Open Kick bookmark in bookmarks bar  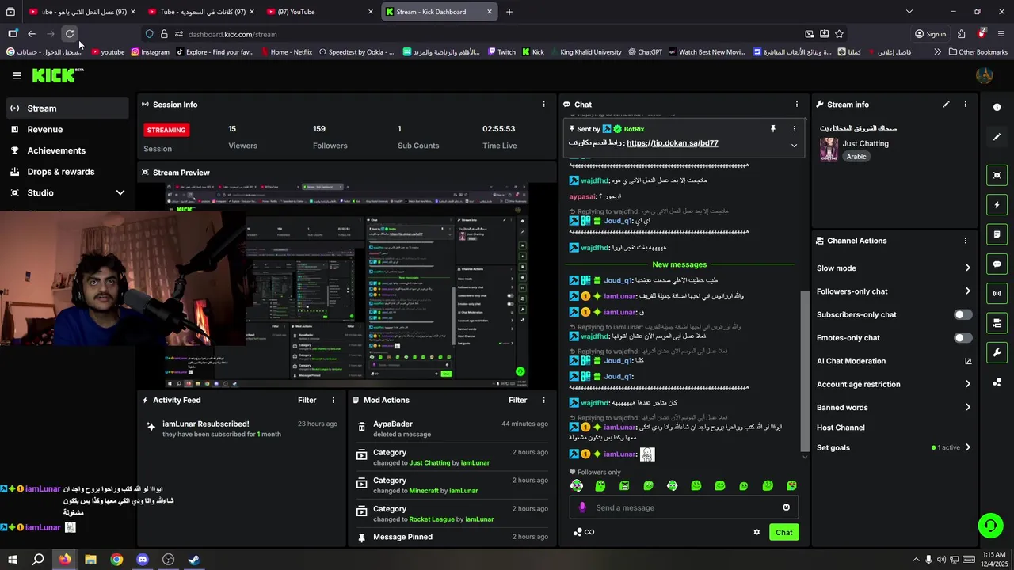(x=532, y=52)
